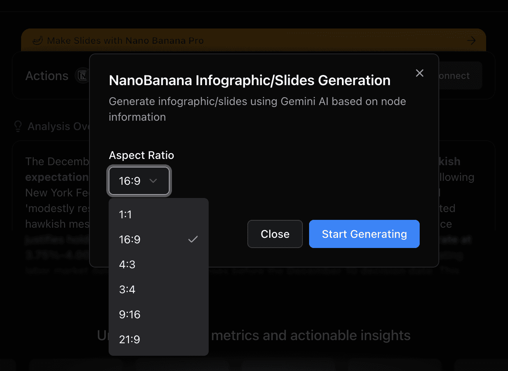
Task: Click the Notion icon beside Actions
Action: click(x=82, y=75)
